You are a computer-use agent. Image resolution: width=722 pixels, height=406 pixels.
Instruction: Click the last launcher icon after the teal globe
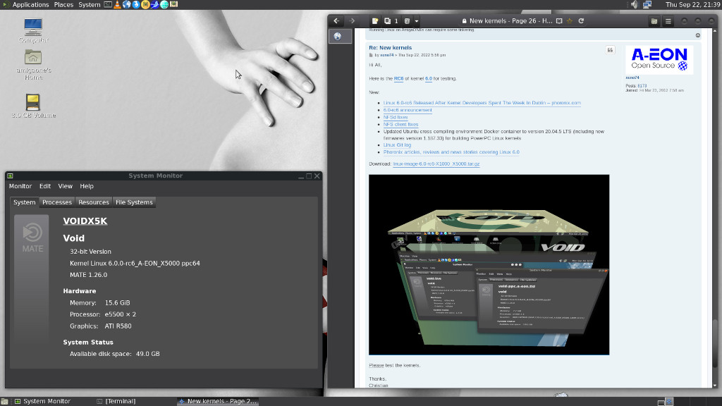(x=173, y=5)
